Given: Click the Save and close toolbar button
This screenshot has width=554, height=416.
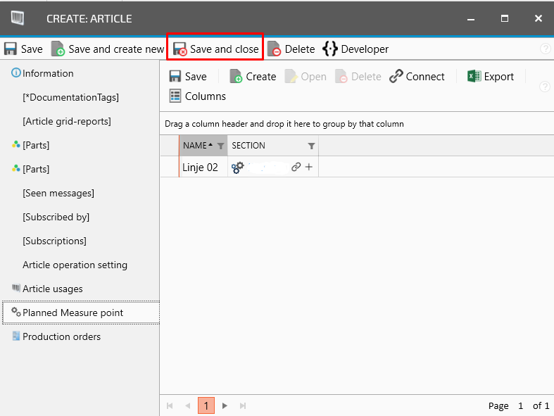Looking at the screenshot, I should [x=216, y=49].
